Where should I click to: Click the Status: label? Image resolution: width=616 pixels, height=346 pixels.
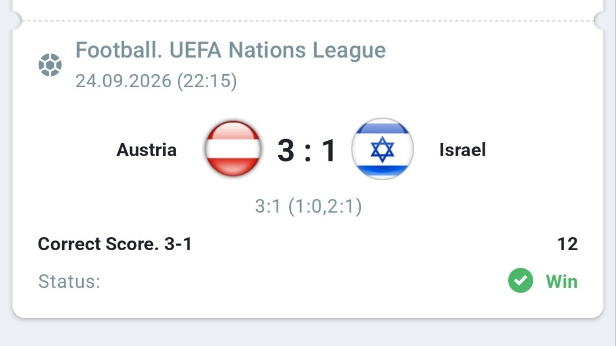[x=69, y=281]
